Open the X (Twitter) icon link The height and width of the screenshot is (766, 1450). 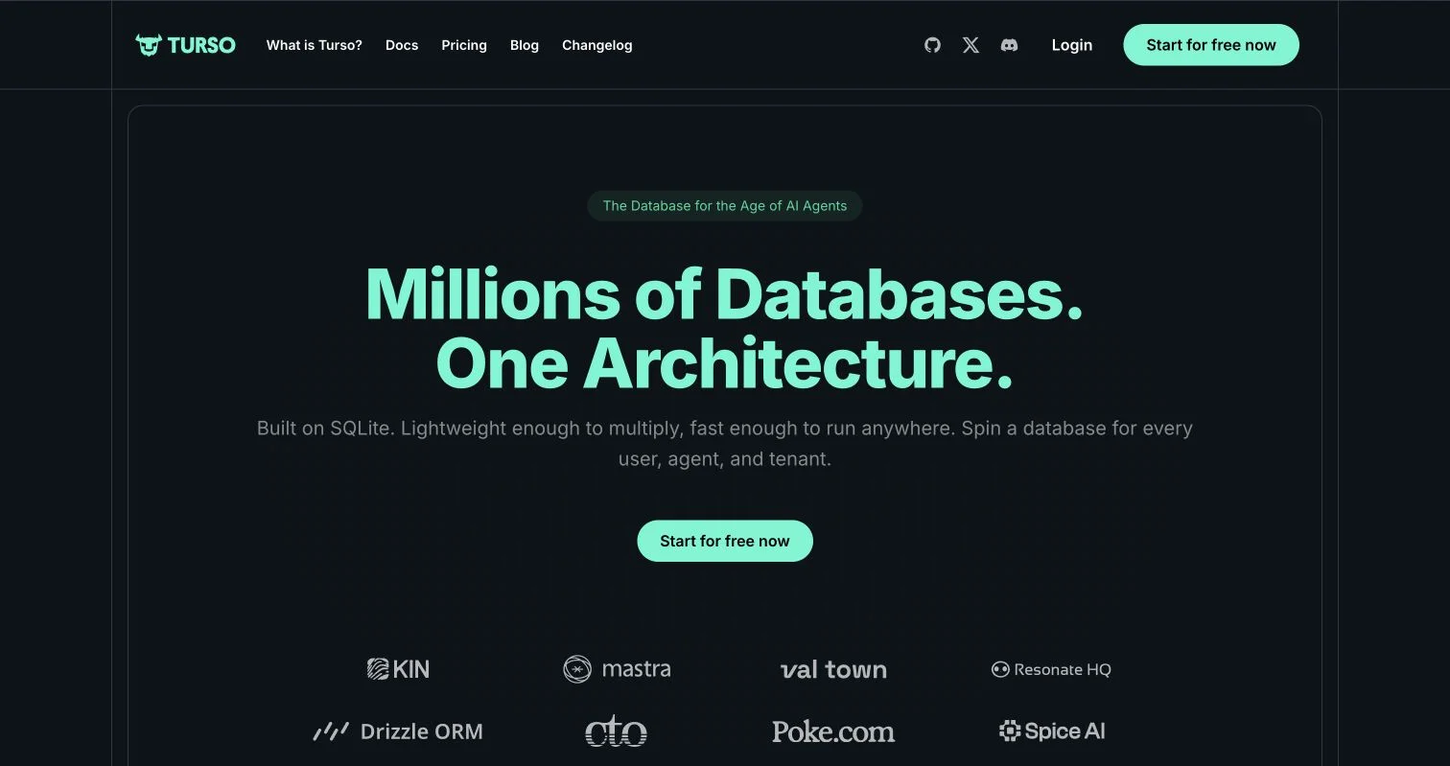coord(971,45)
